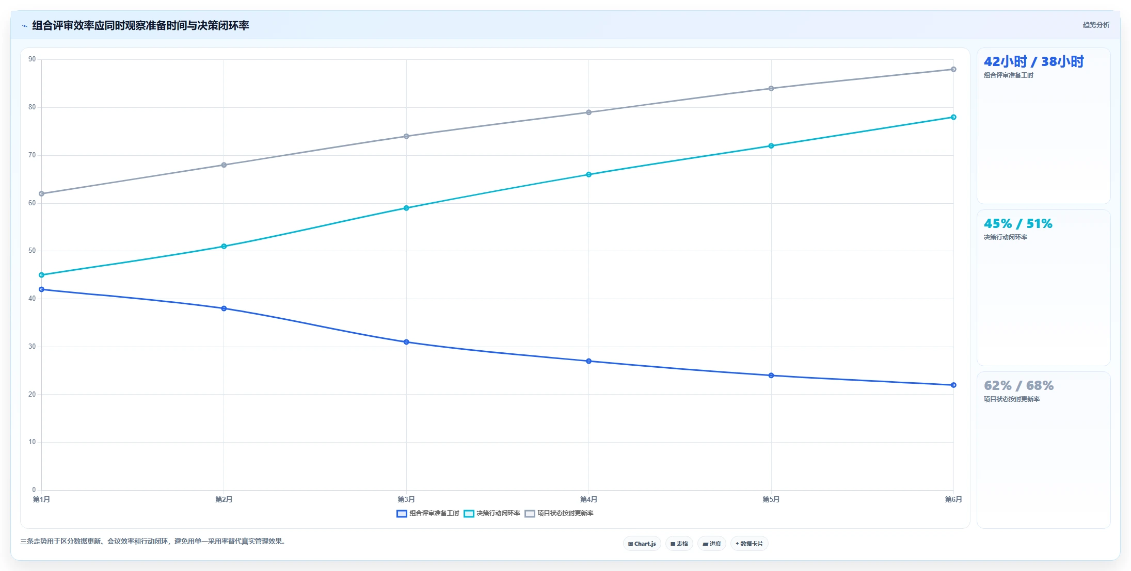The width and height of the screenshot is (1131, 571).
Task: Click the 30 y-axis tick label
Action: [32, 347]
